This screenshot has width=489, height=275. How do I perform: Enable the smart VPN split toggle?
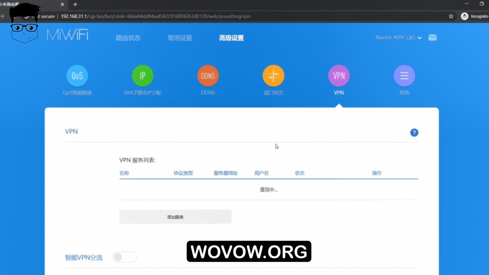(x=125, y=257)
